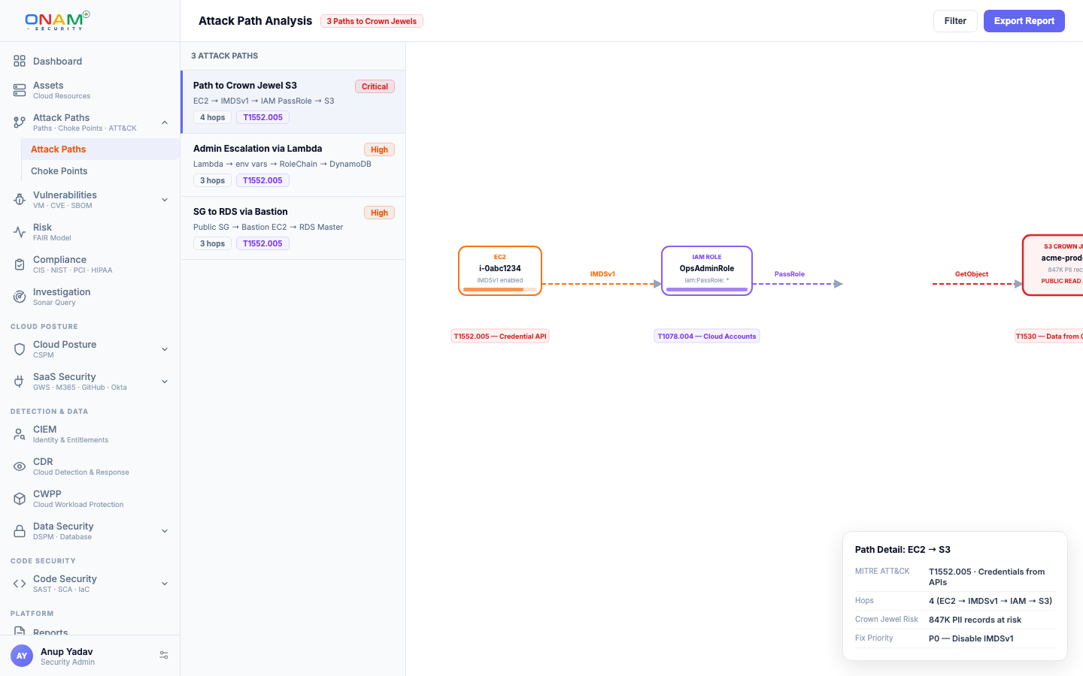Click the GetObject edge label
The width and height of the screenshot is (1083, 676).
(972, 274)
